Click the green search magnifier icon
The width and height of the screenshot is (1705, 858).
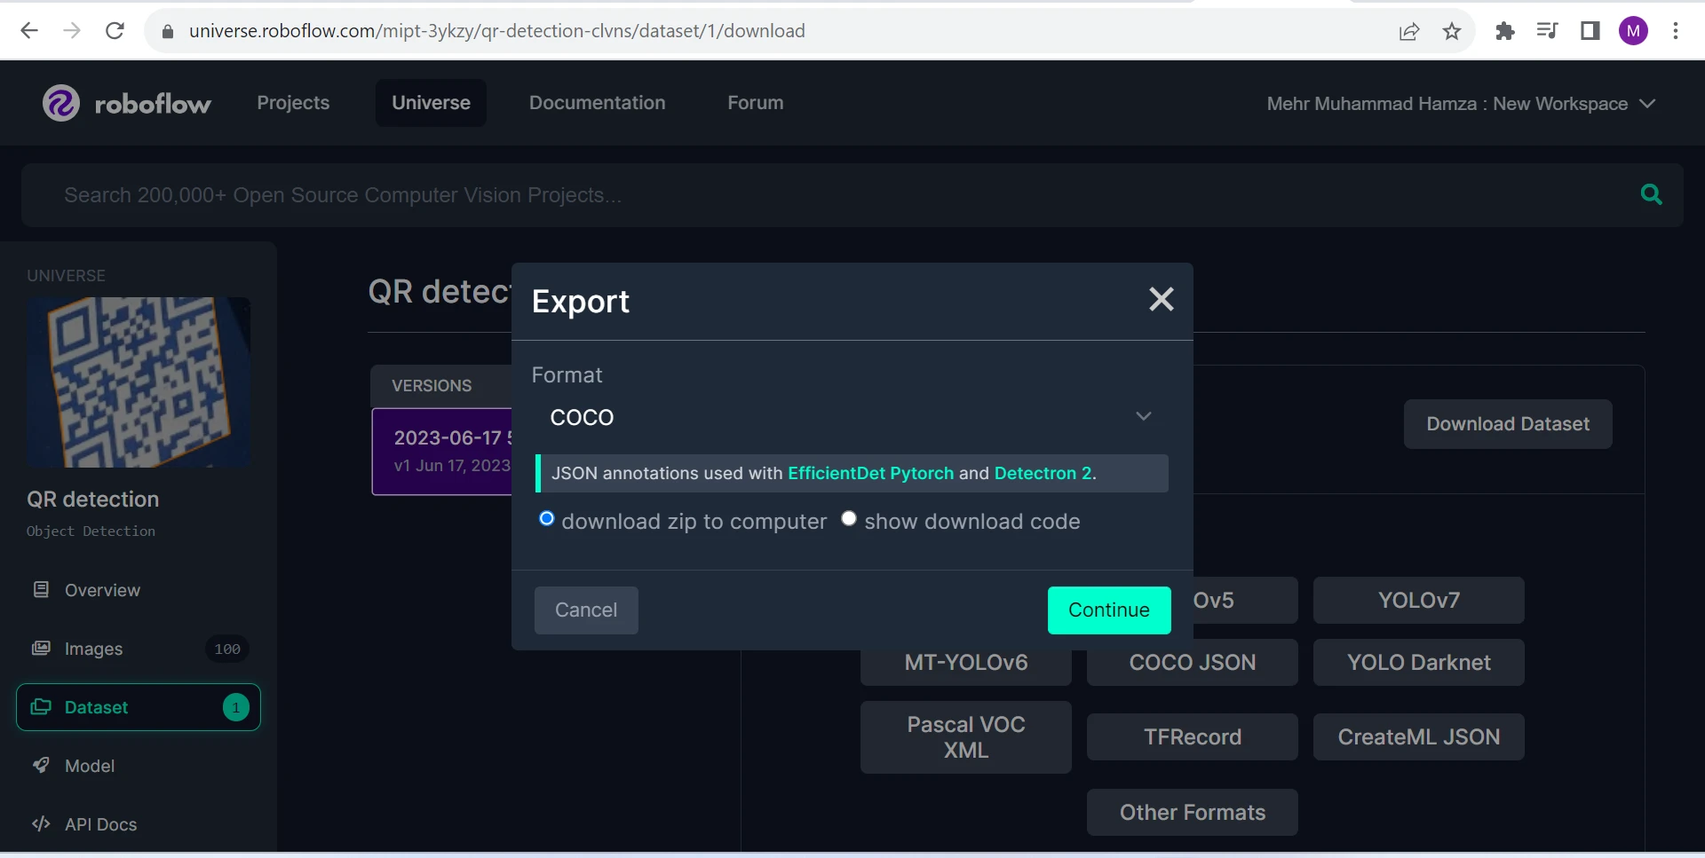point(1651,194)
